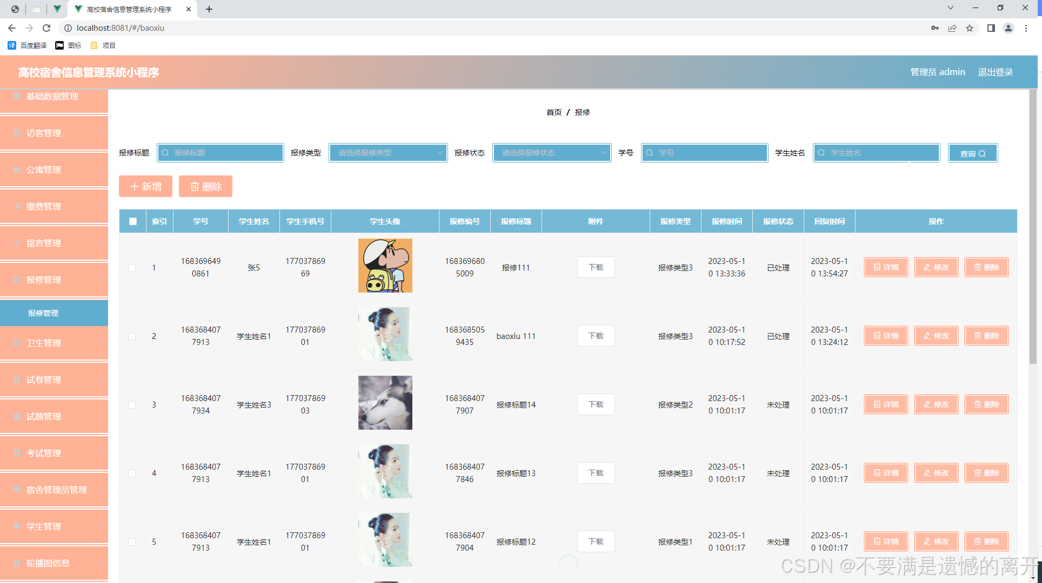Click 退出登录 link in header
1042x583 pixels.
tap(995, 72)
